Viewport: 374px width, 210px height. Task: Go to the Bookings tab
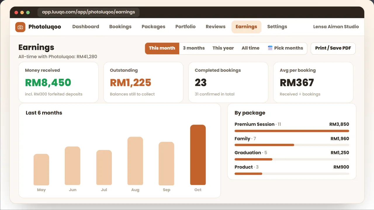[120, 27]
